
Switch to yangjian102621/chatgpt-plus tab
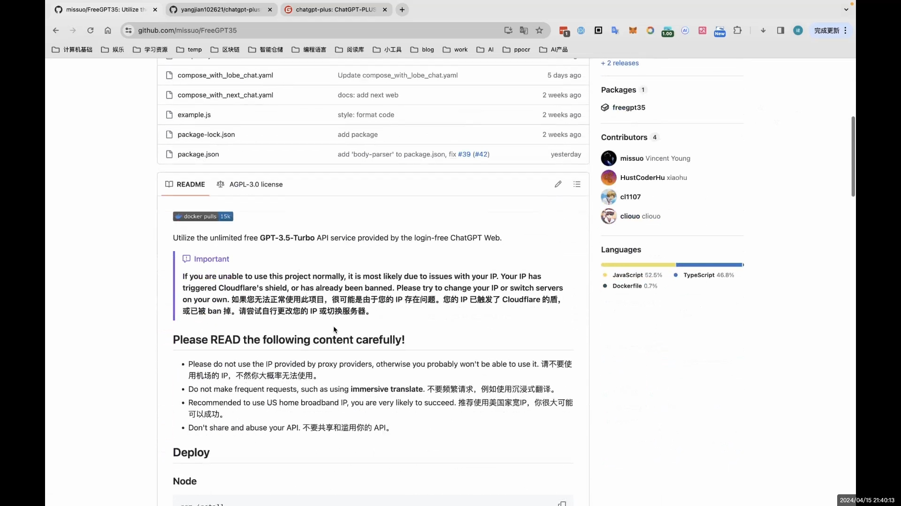pos(221,9)
